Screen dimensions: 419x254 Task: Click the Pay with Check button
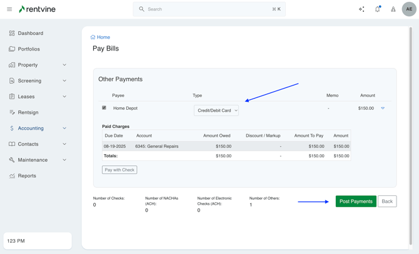(x=119, y=170)
